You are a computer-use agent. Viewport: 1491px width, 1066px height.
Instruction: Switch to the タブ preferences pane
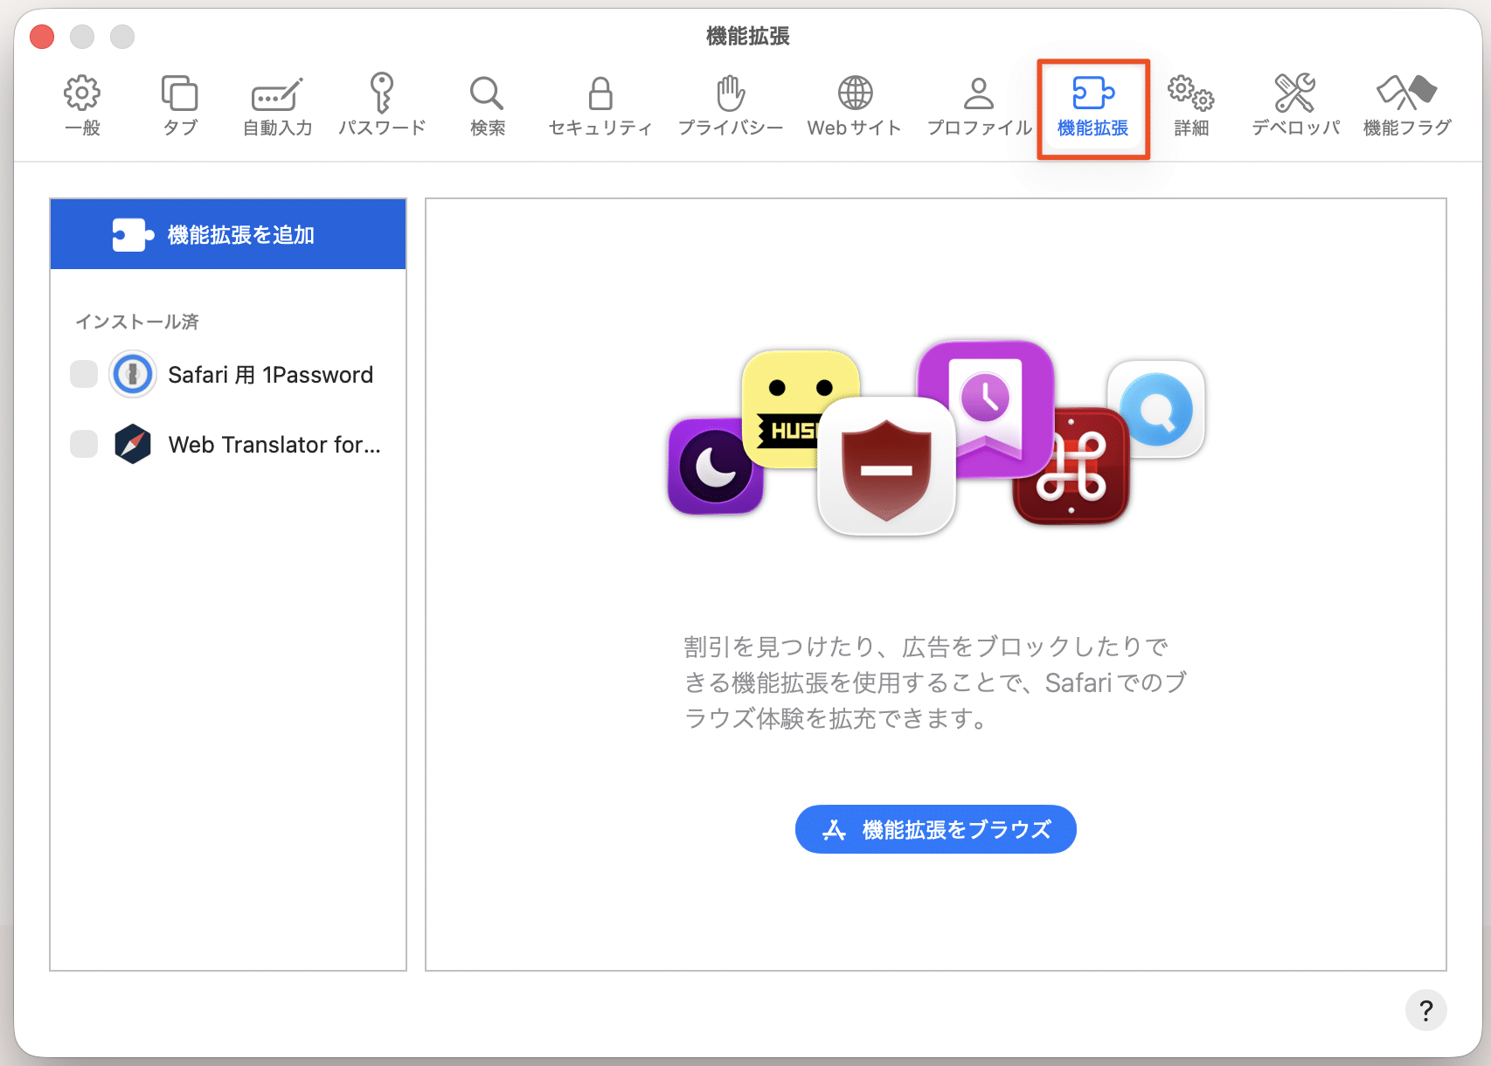[x=180, y=106]
